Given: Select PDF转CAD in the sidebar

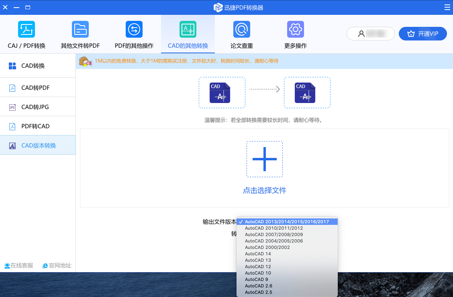Looking at the screenshot, I should pos(38,126).
